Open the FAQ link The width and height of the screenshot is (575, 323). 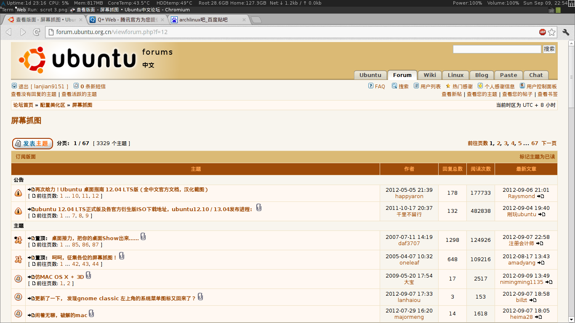(380, 86)
